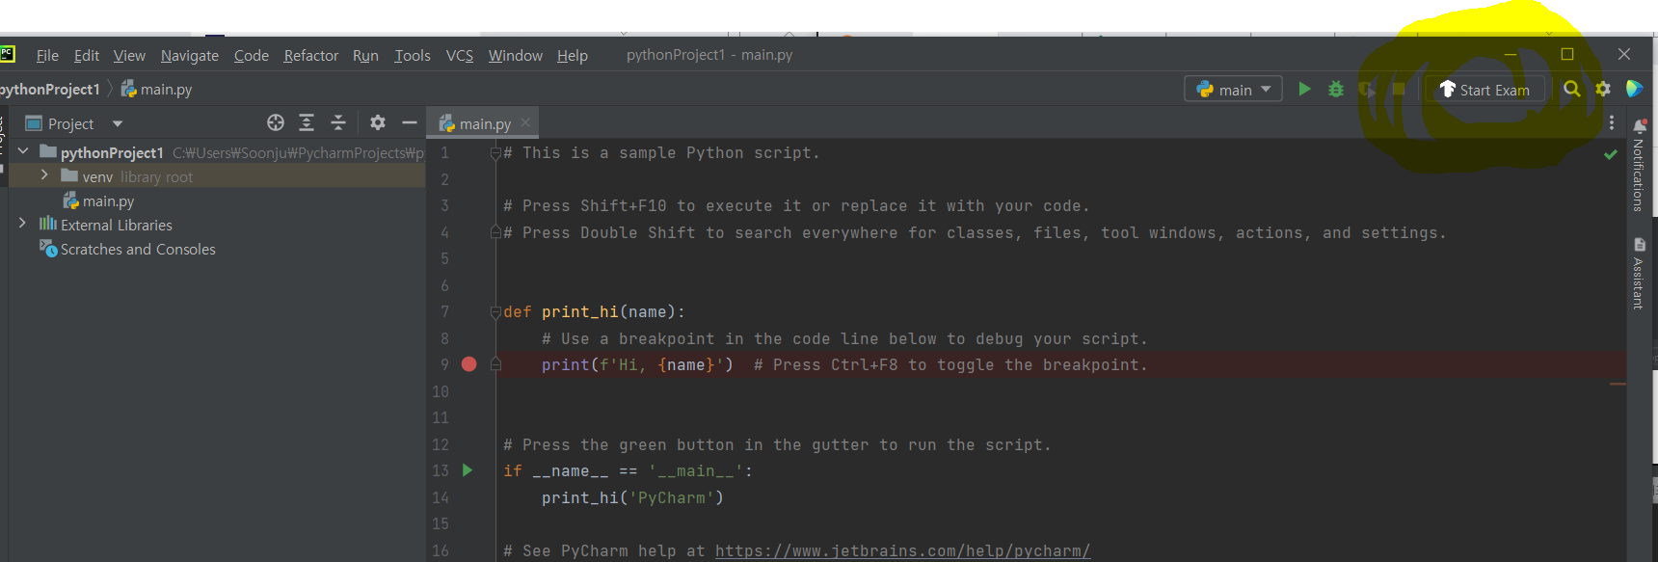Place cursor on 'def print_hi(name):' line
Screen dimensions: 1658x562
pos(594,311)
